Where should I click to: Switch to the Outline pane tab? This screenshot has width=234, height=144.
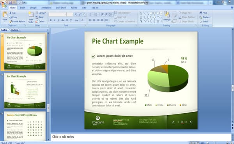click(x=14, y=30)
